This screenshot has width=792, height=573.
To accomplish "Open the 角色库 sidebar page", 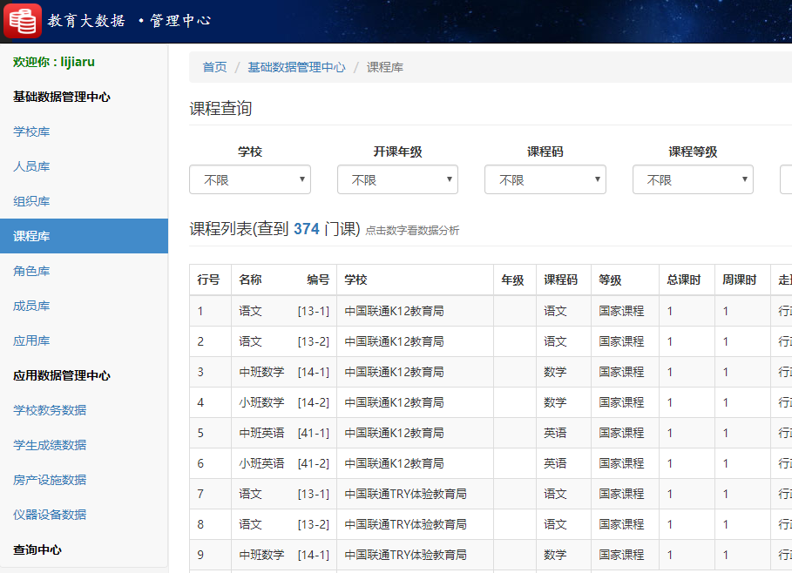I will (x=33, y=271).
